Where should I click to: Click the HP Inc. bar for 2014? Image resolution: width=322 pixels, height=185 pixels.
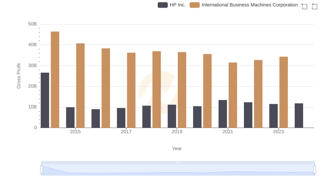tap(45, 100)
